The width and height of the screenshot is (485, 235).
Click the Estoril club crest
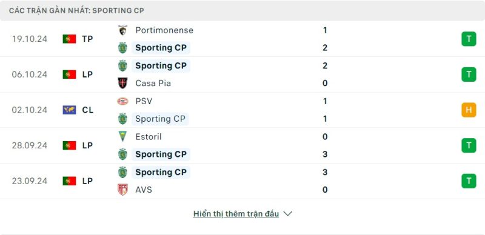tap(123, 136)
